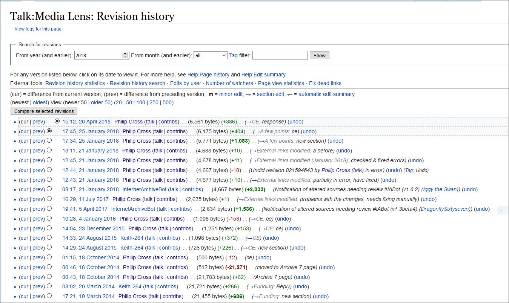Go to oldest revisions
The height and width of the screenshot is (303, 509).
coord(40,102)
